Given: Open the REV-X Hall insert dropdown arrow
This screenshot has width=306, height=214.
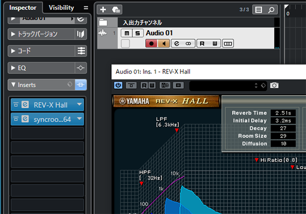Looking at the screenshot, I should 79,104.
